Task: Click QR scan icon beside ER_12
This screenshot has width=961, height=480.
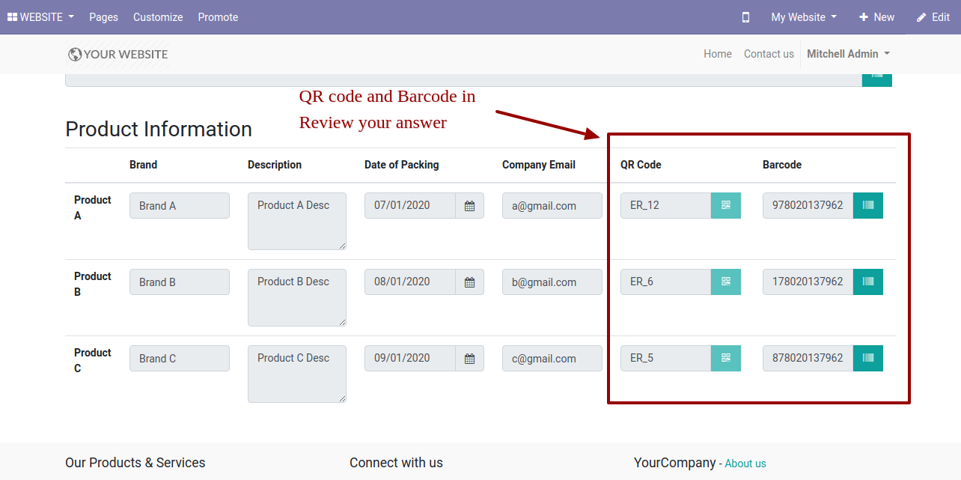Action: (x=726, y=205)
